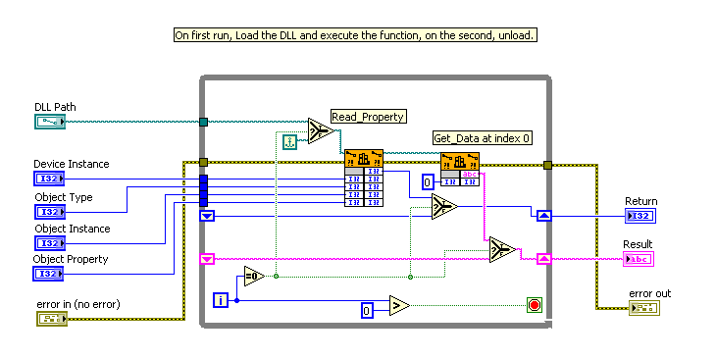Click the anchor path constant
Viewport: 716px width, 359px height.
point(289,142)
